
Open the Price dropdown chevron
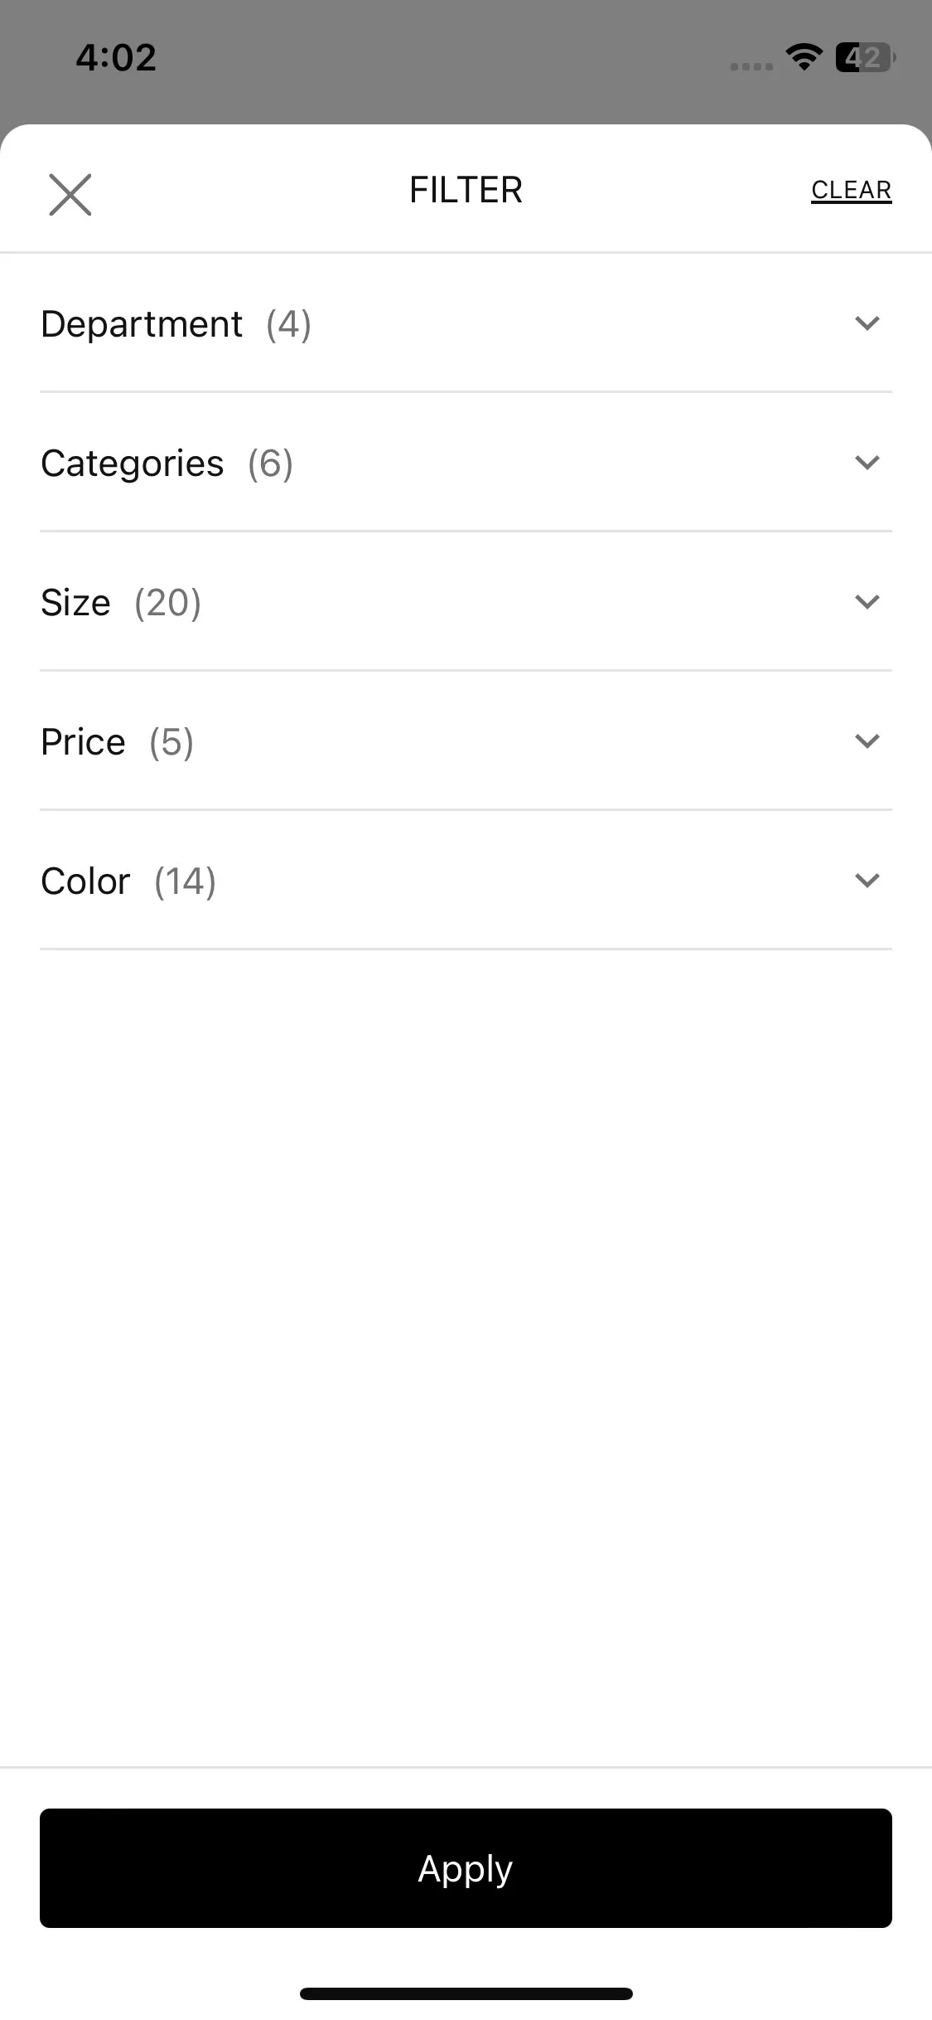click(x=867, y=741)
